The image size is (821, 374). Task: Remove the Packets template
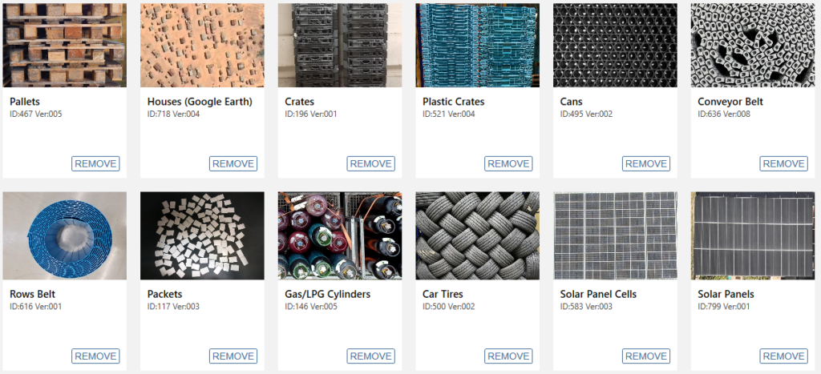point(233,356)
